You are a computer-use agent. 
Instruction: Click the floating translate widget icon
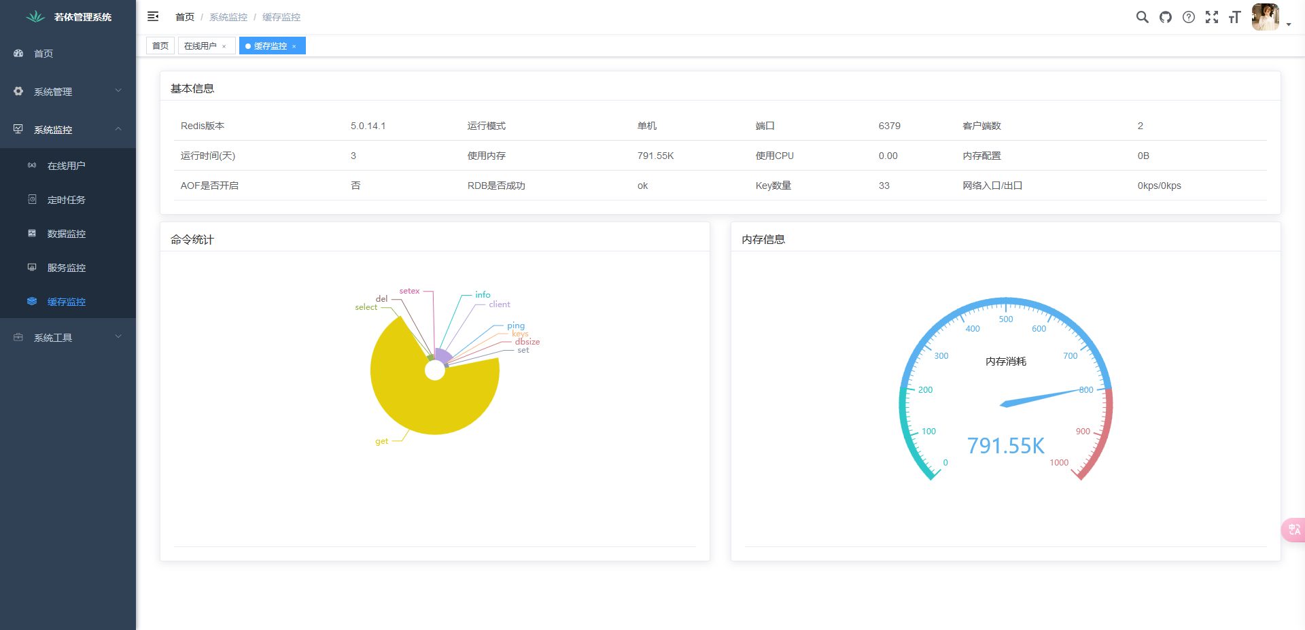1294,529
